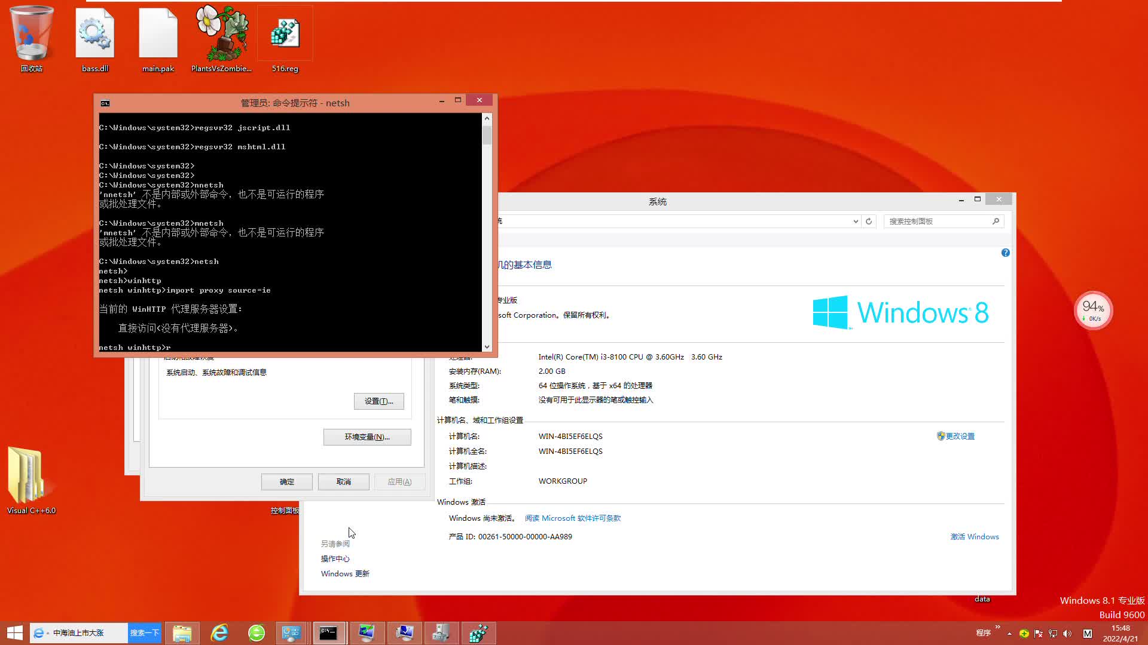
Task: Click computer name WIN-4BI5EF6ELQS value
Action: coord(570,437)
